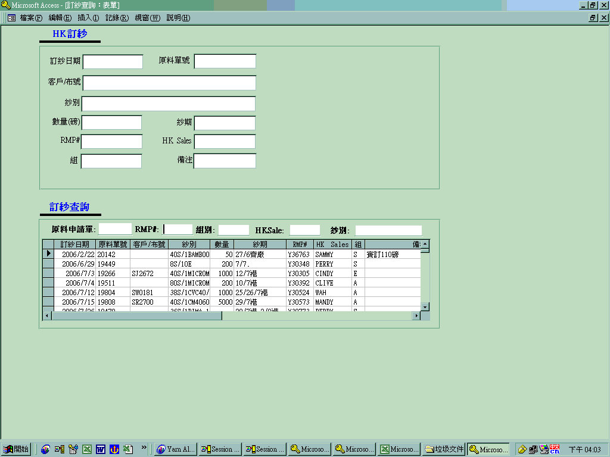Click the 客戶/布號 column header

point(149,245)
